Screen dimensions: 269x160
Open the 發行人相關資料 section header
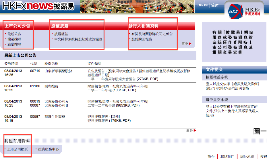point(144,26)
